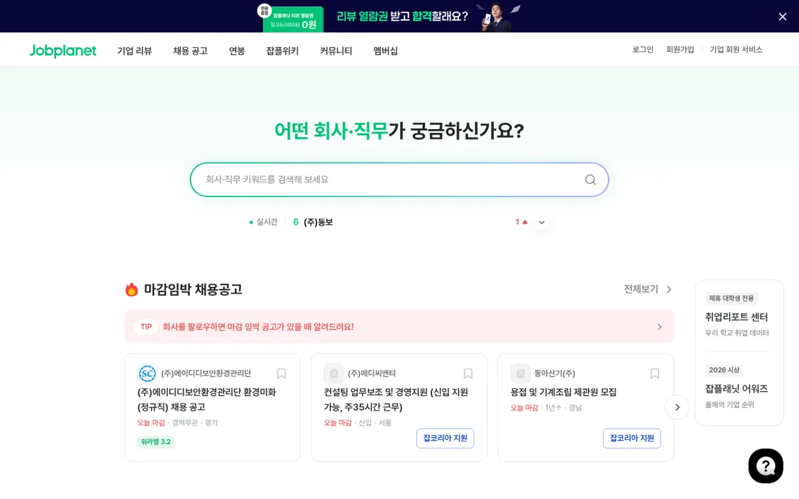Screen dimensions: 799x499
Task: Bookmark the (주)에이디디보안환경관리단 job card
Action: click(x=282, y=374)
